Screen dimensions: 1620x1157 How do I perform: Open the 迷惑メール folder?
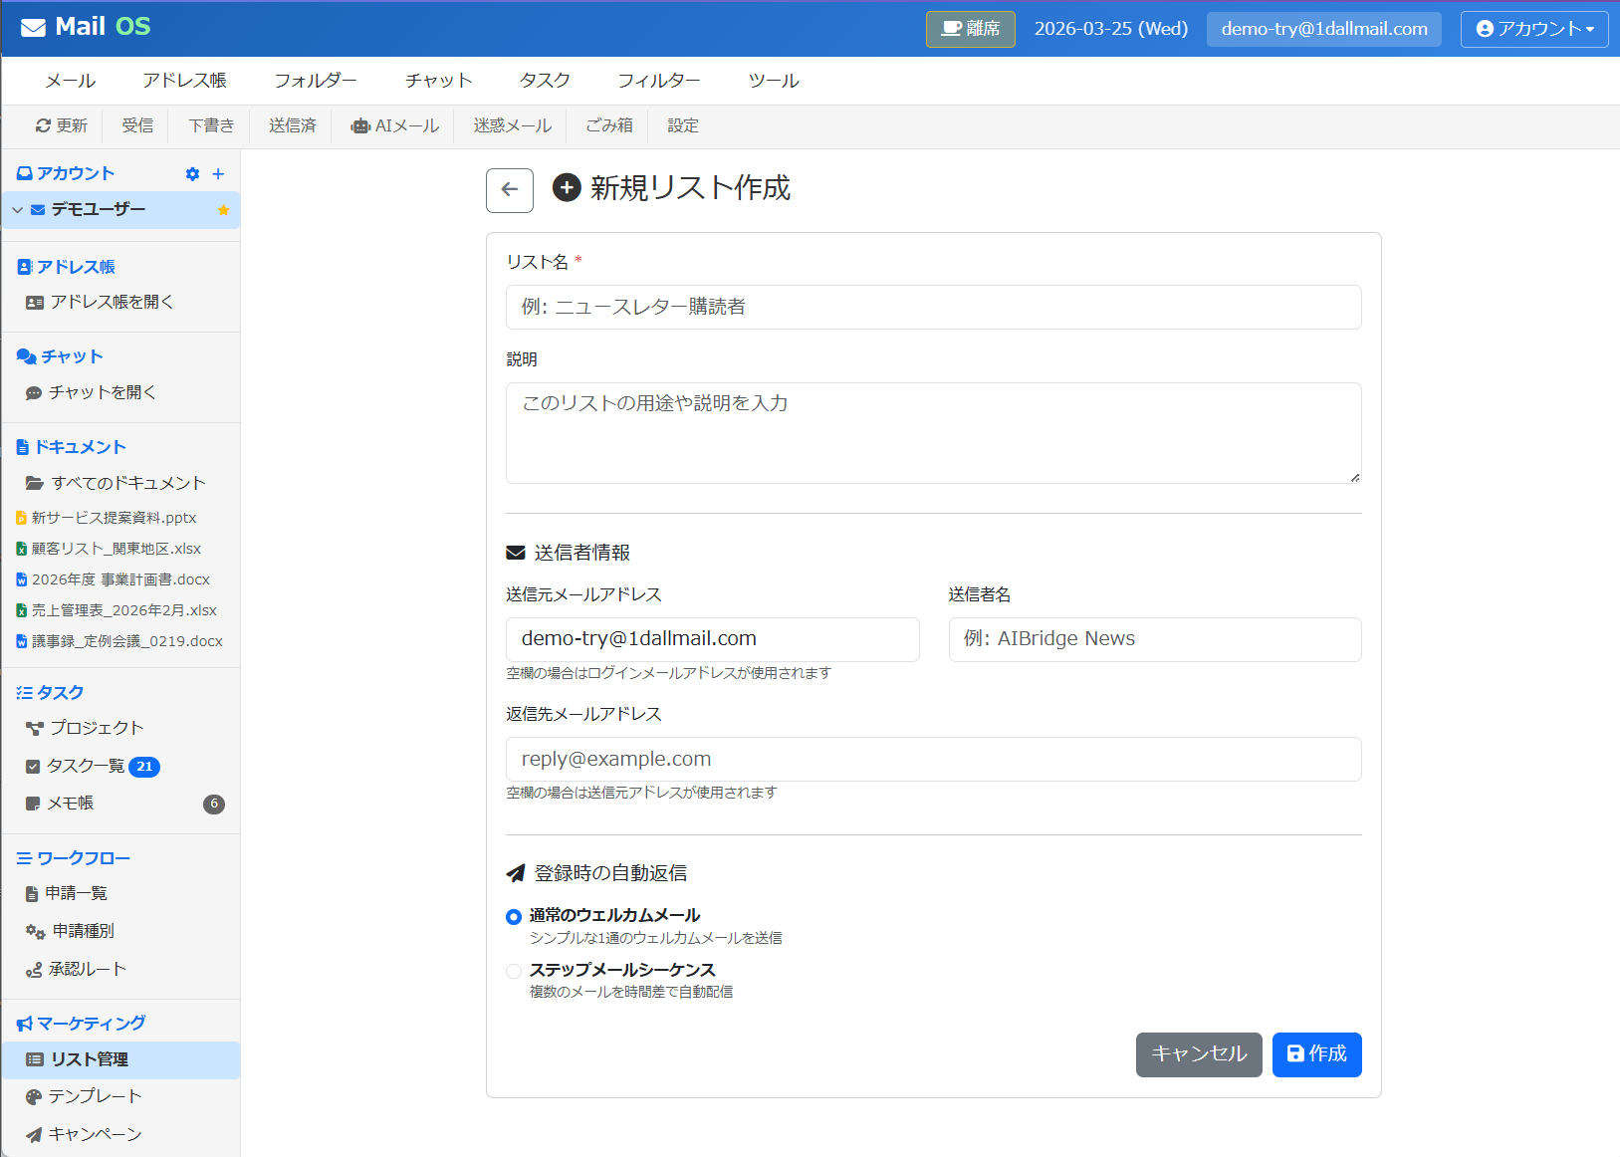(512, 126)
